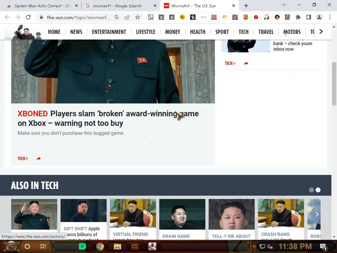Click the page's vertical scrollbar thumb
The width and height of the screenshot is (337, 253).
pyautogui.click(x=334, y=83)
